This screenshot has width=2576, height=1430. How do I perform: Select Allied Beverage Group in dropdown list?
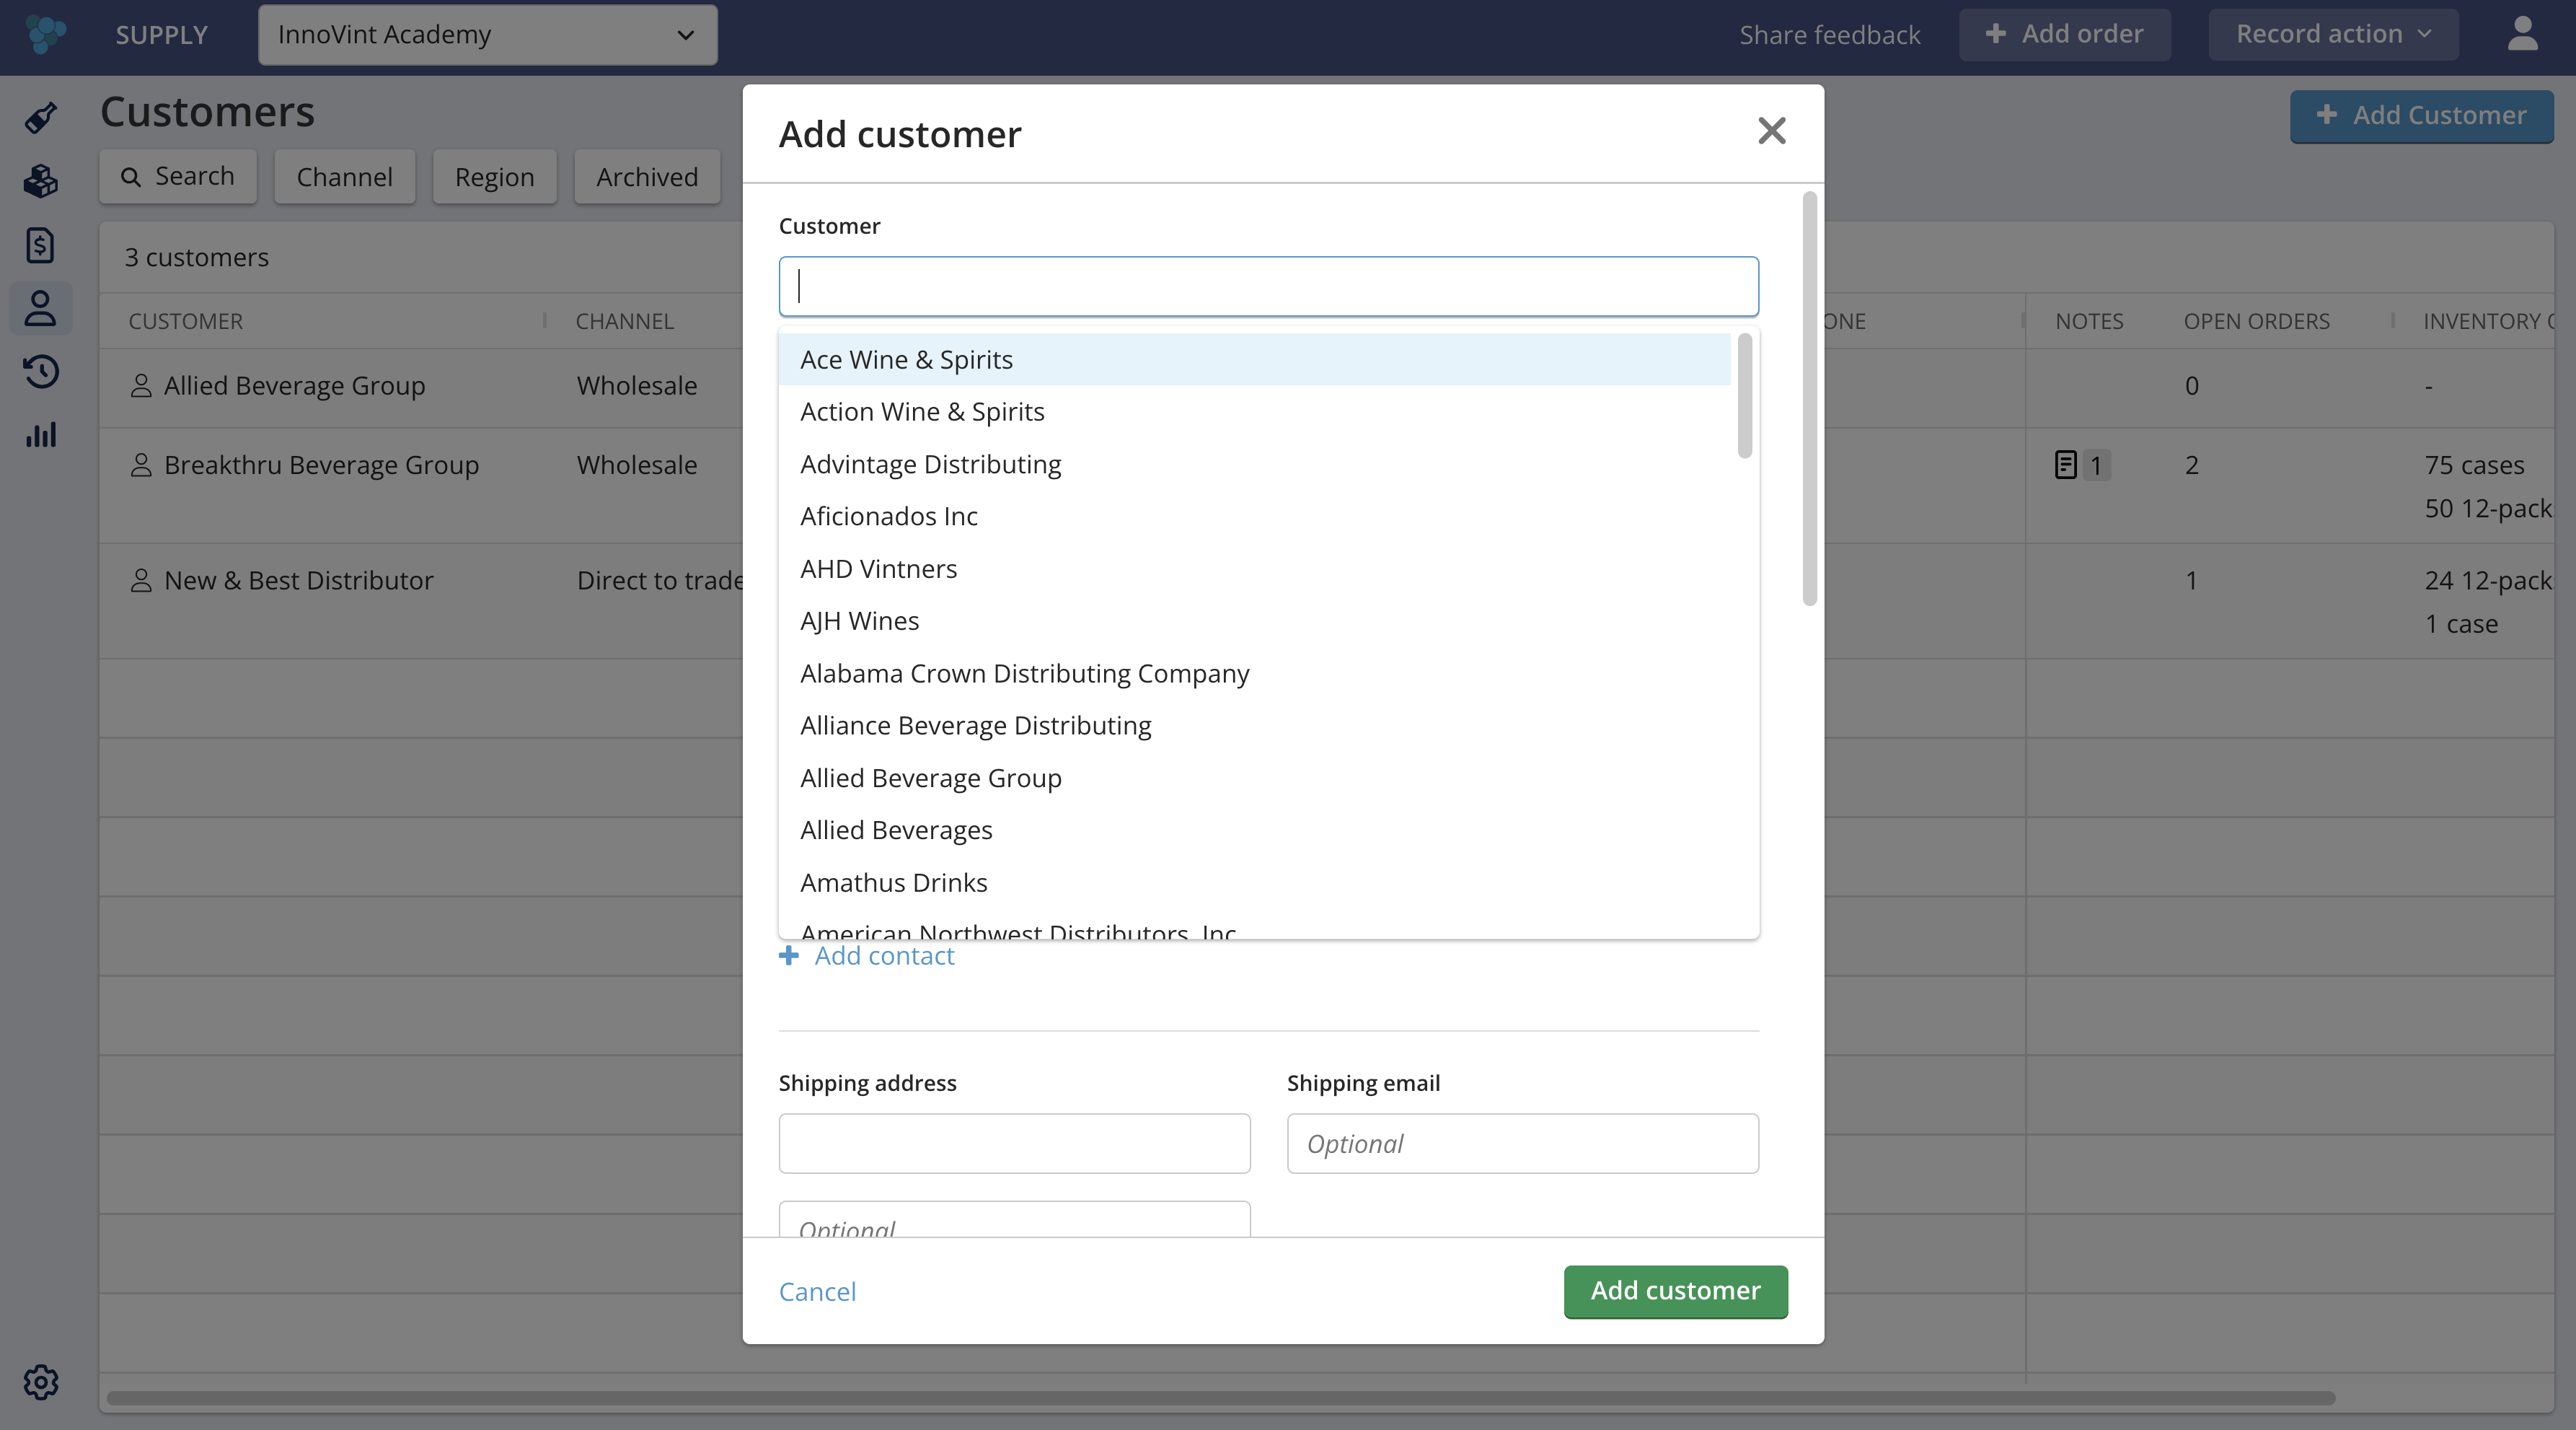tap(1254, 778)
